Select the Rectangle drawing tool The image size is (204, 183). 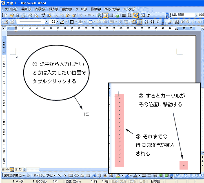pos(71,175)
